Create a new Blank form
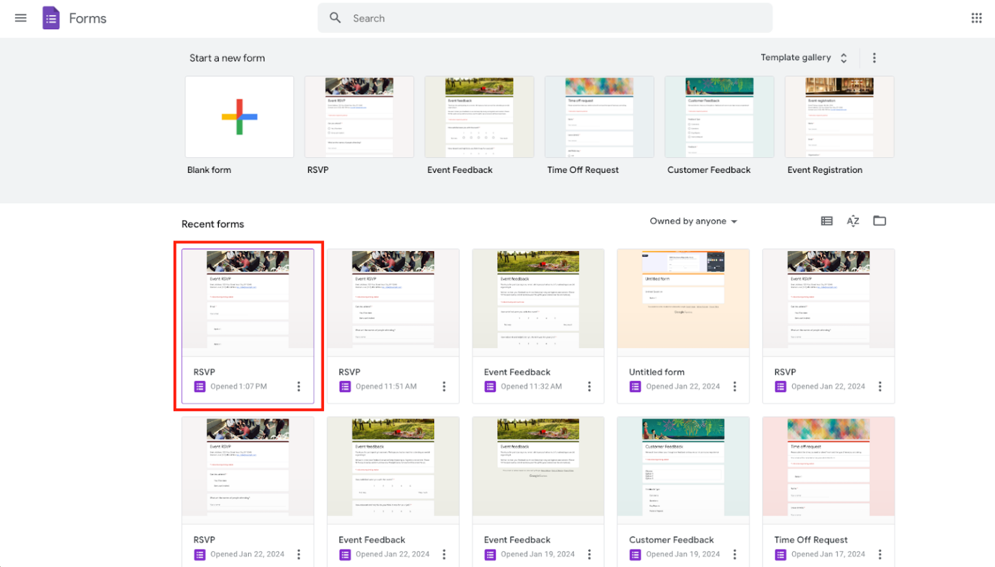 pyautogui.click(x=239, y=117)
